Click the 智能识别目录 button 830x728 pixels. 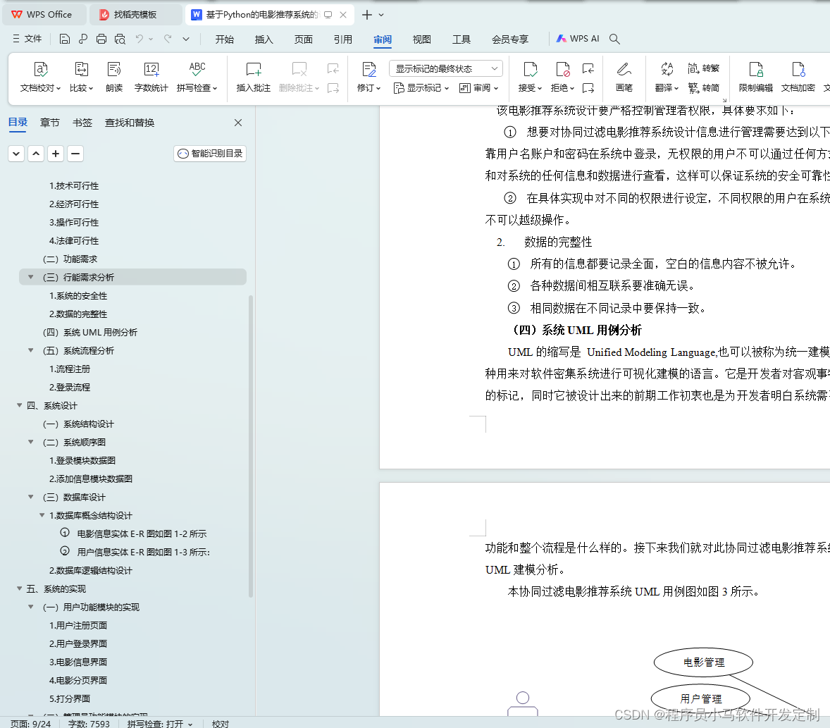(209, 153)
